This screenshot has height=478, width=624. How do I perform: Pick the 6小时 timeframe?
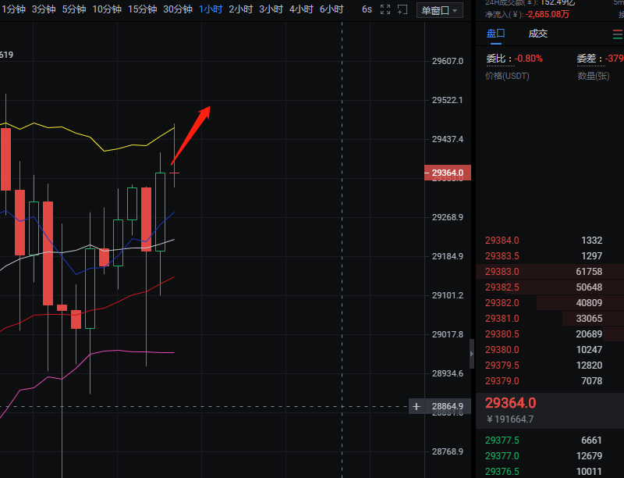click(x=331, y=9)
